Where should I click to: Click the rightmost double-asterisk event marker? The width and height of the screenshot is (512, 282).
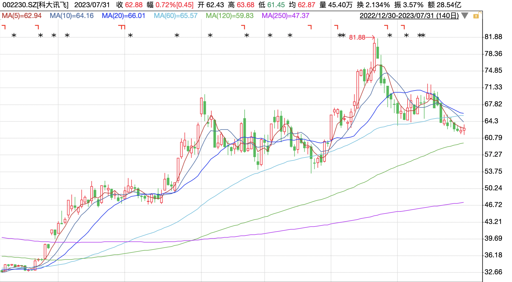[421, 35]
